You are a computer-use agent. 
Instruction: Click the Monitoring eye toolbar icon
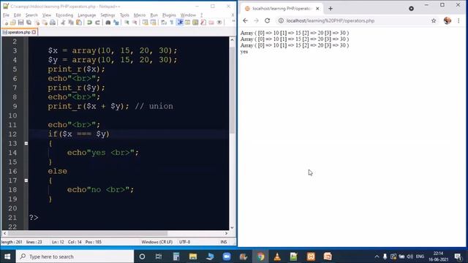coord(219,23)
